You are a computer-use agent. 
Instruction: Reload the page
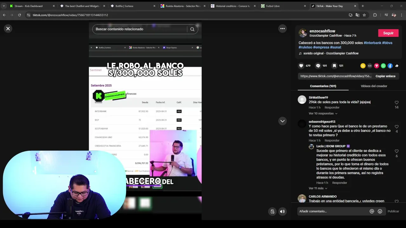19,15
